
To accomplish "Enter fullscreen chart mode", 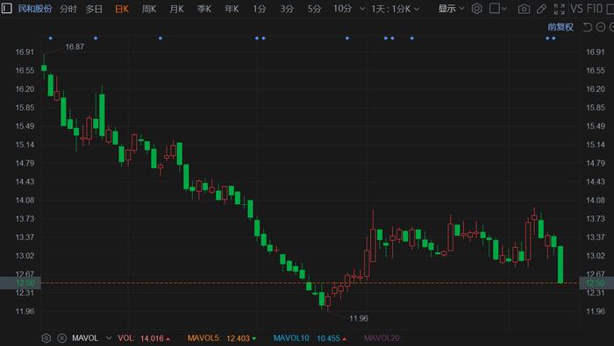I will [560, 9].
